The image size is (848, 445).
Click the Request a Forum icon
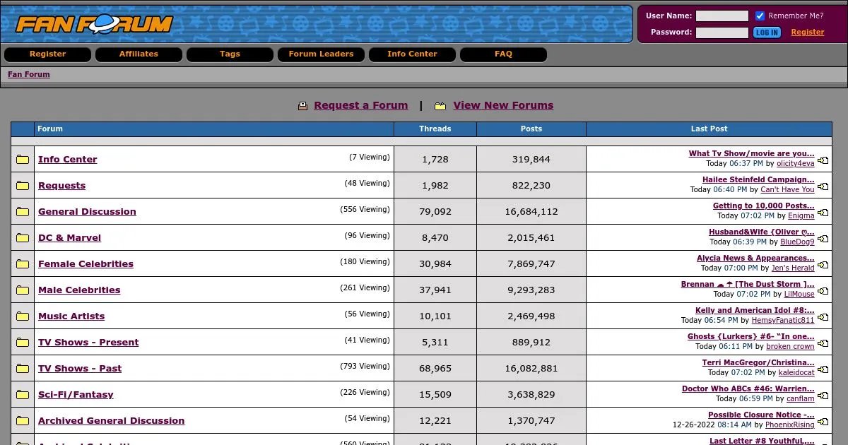pyautogui.click(x=303, y=106)
